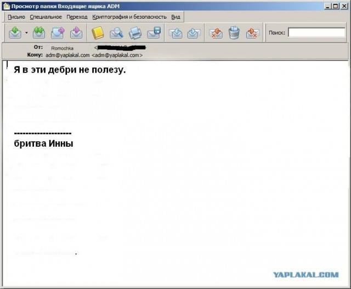Click the line 'Я в эти дебри не полезу.'
The image size is (351, 289).
pyautogui.click(x=70, y=70)
